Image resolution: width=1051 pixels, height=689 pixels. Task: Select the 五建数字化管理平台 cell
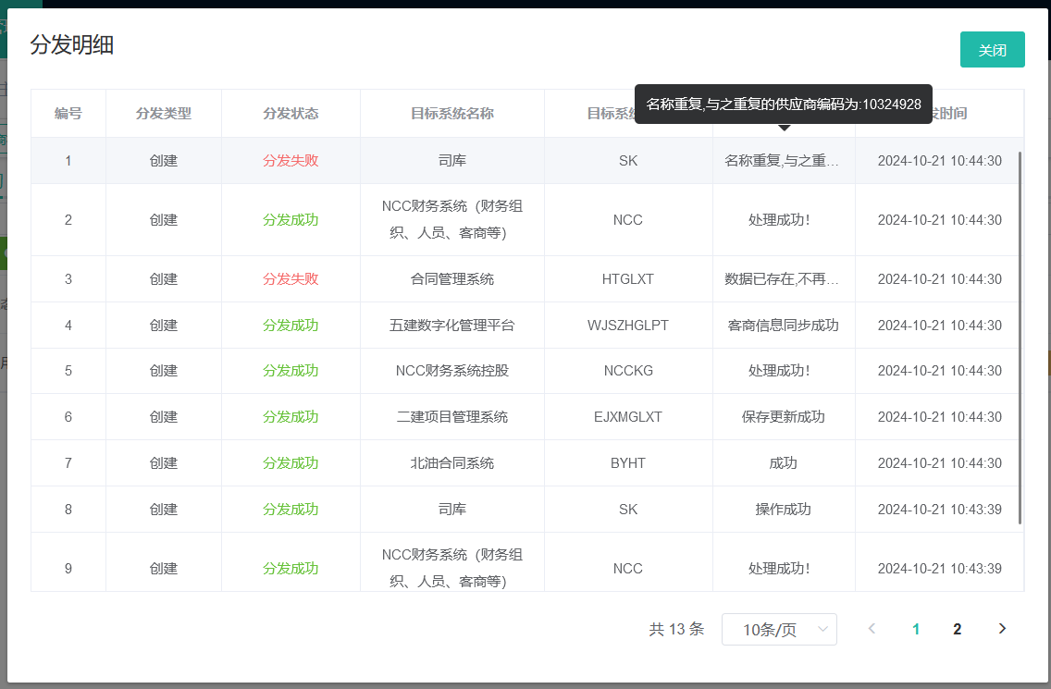click(x=452, y=325)
